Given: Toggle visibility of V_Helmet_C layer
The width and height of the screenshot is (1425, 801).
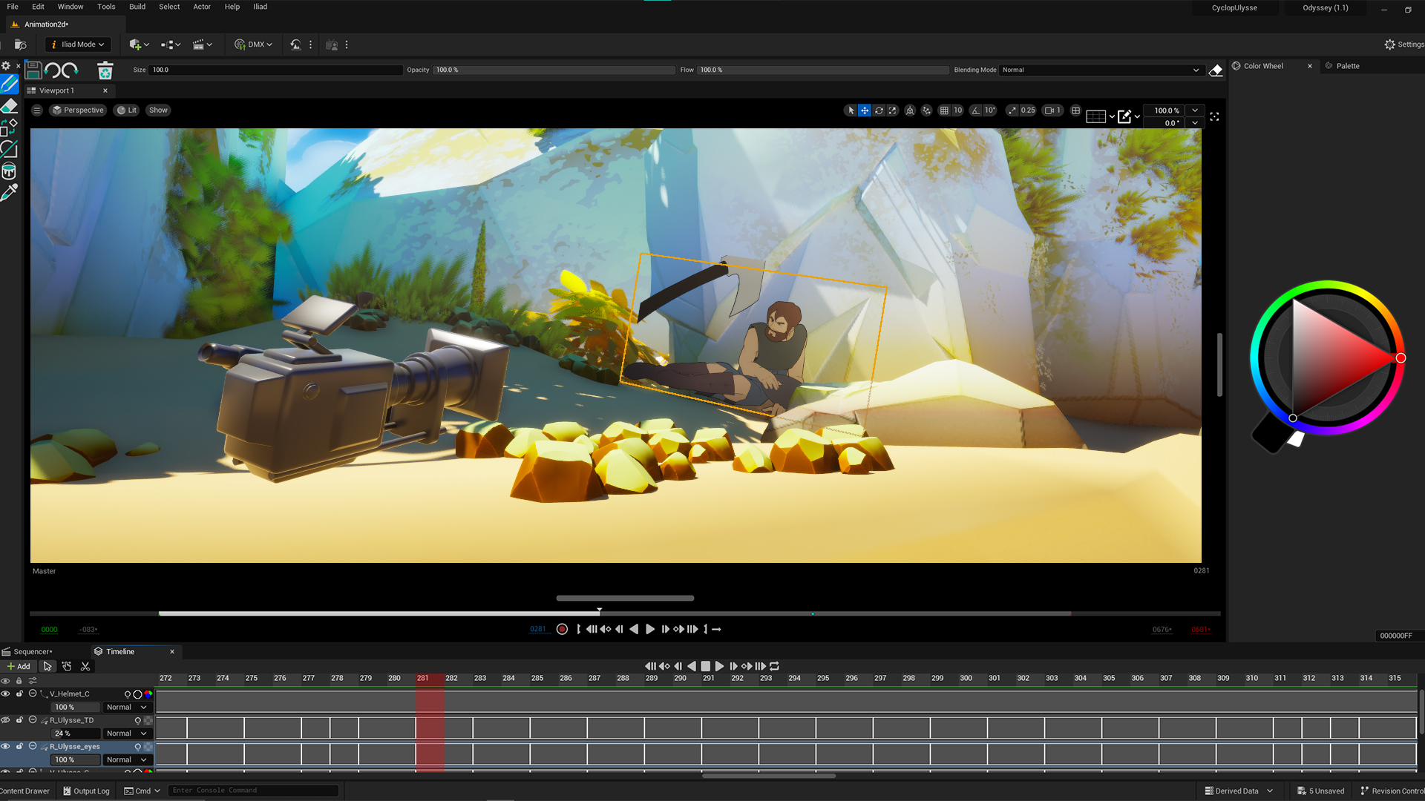Looking at the screenshot, I should coord(5,694).
